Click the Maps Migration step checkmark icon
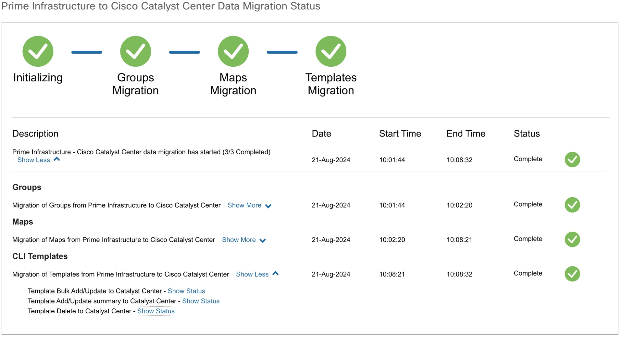This screenshot has height=337, width=621. coord(233,51)
